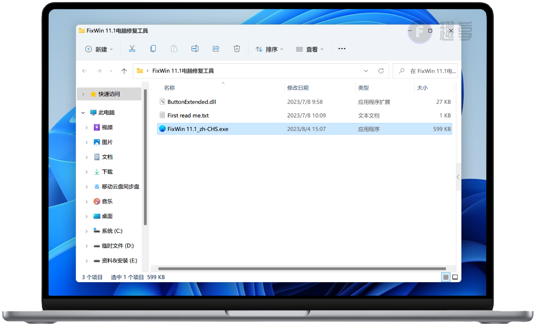Screen dimensions: 535x326
Task: Open recent locations dropdown chevron
Action: 111,71
